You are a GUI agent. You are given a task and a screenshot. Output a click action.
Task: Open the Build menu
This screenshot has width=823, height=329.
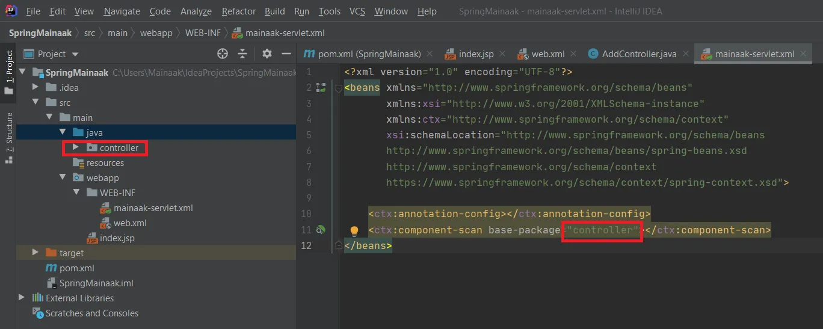275,11
